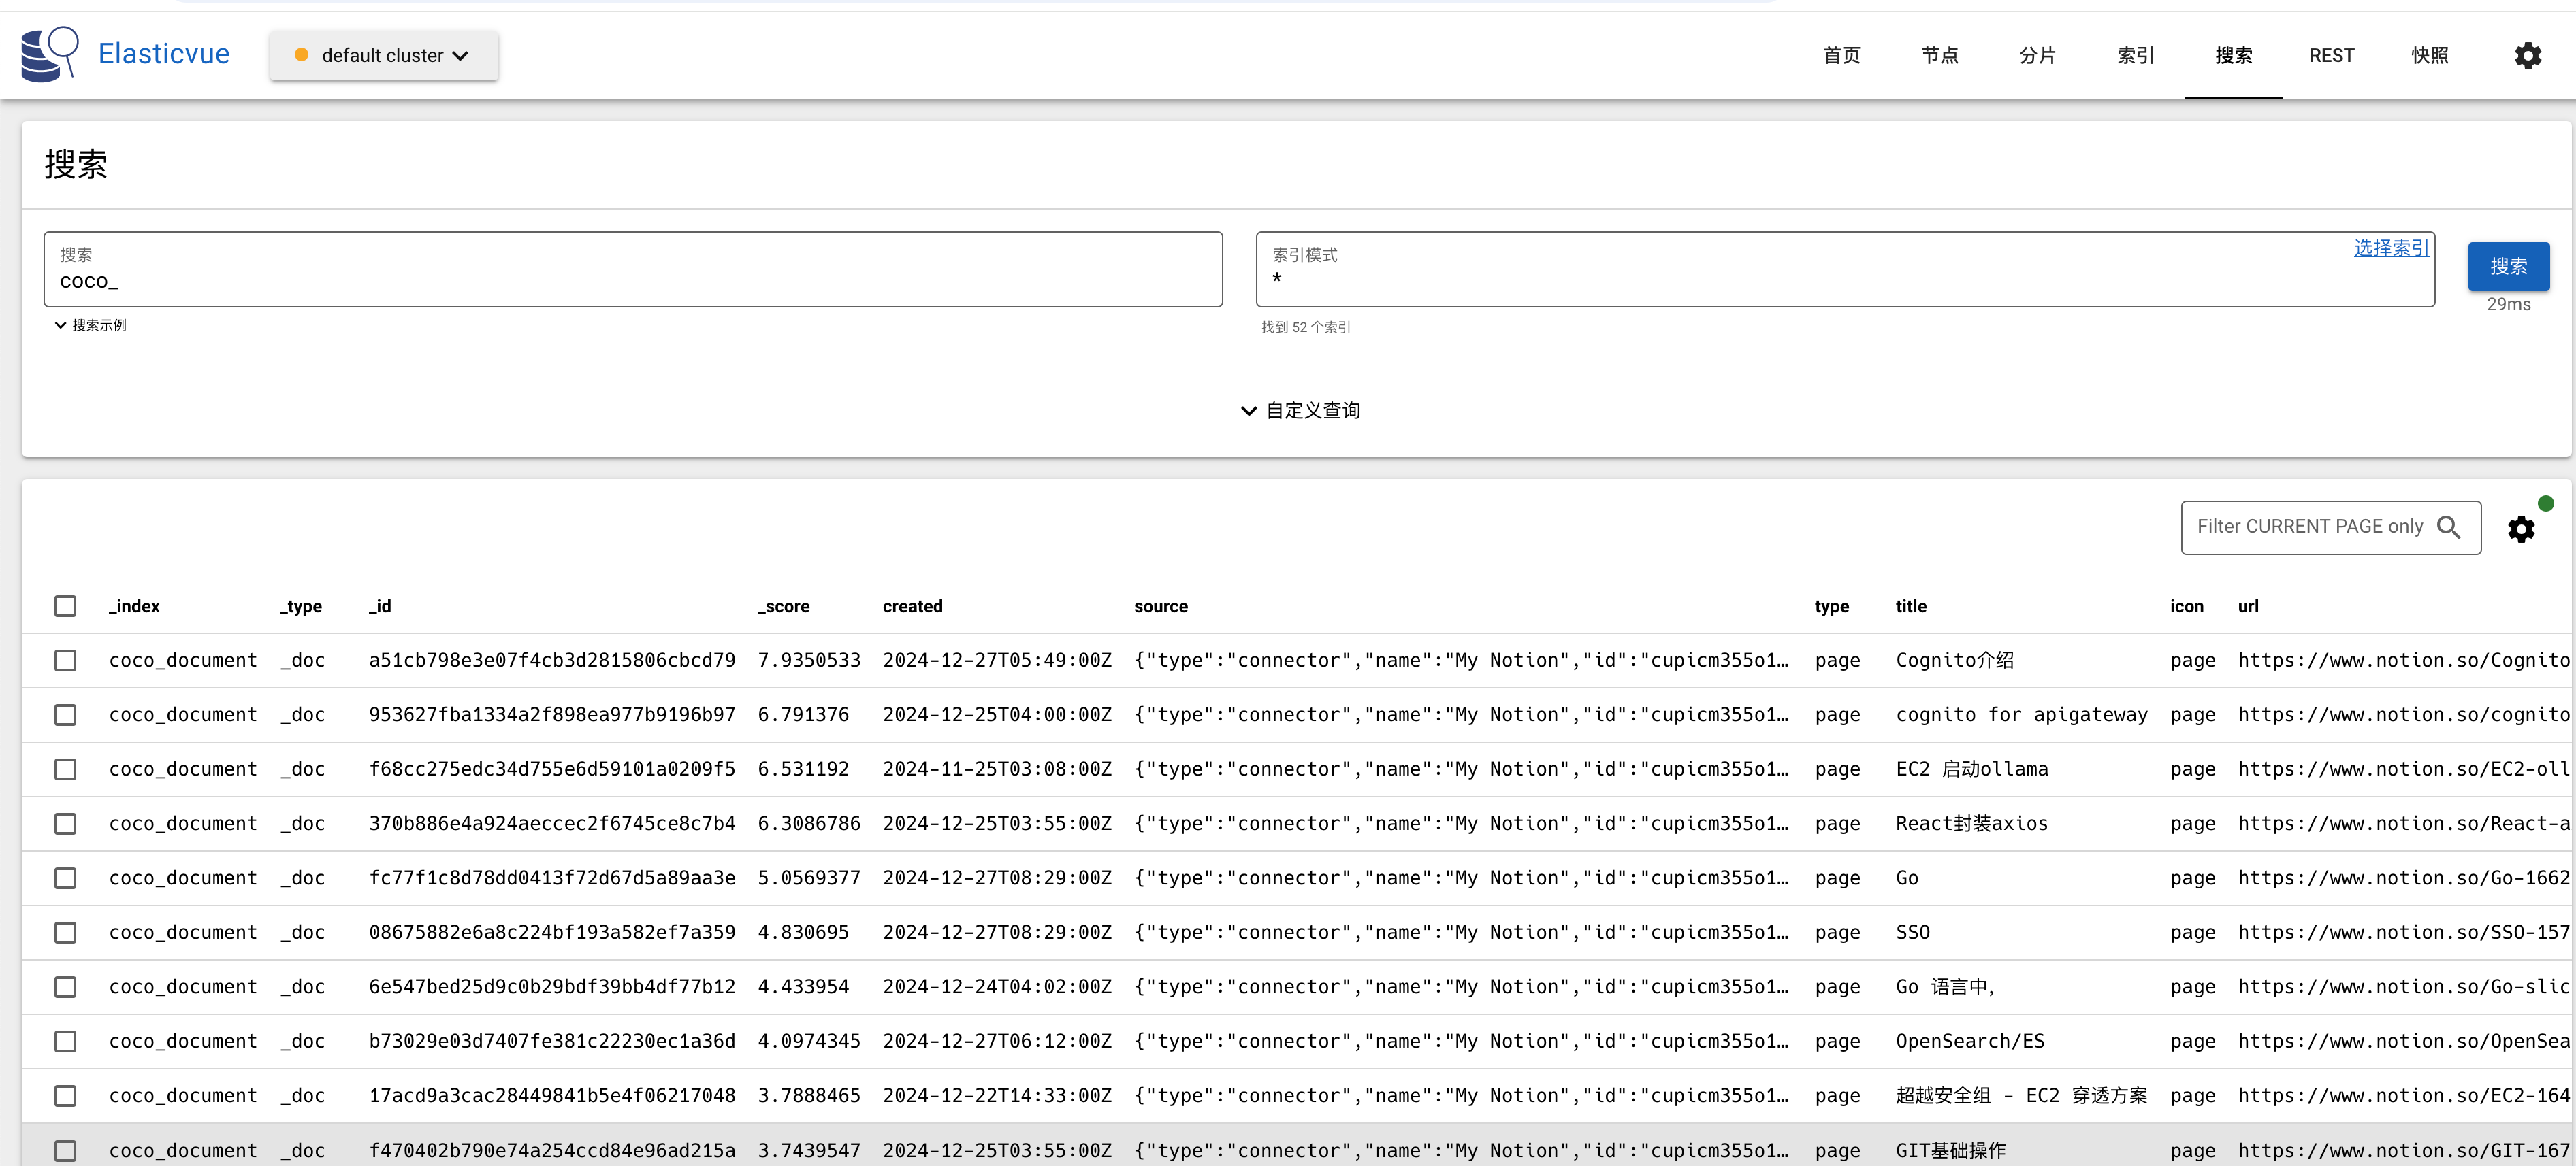
Task: Tick the checkbox for the SSO row
Action: point(65,932)
